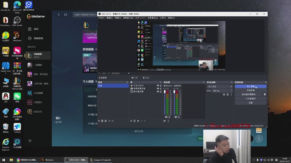Open scene filters icon in Scenes toolbar
This screenshot has width=291, height=163.
(x=106, y=121)
